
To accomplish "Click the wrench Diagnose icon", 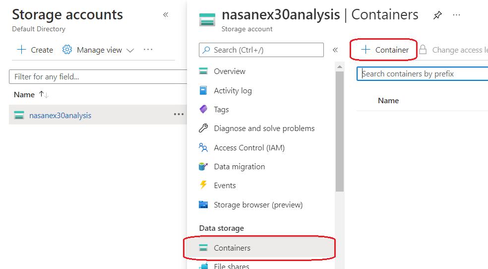I will tap(203, 128).
